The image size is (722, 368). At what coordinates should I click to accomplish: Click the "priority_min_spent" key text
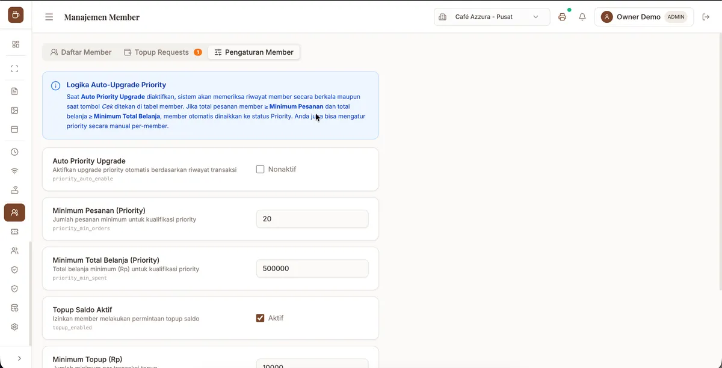(x=80, y=278)
